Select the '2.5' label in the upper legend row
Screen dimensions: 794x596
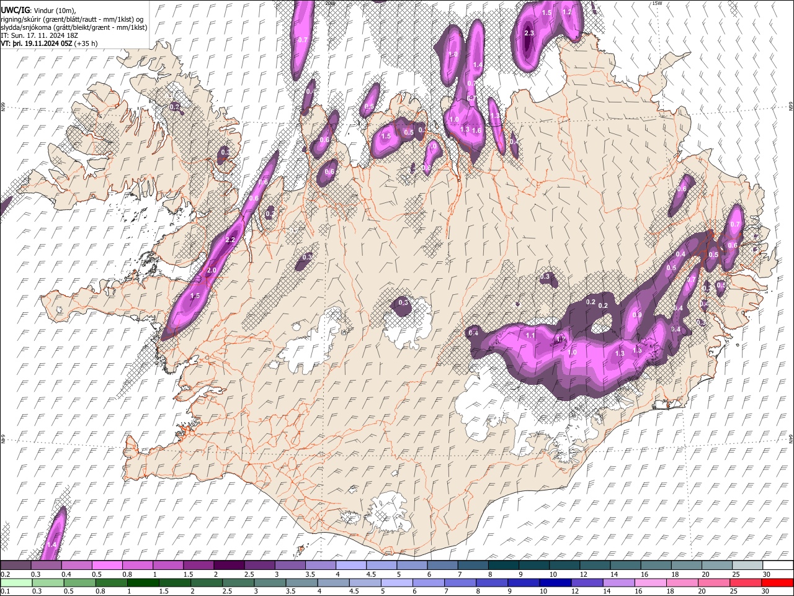[x=249, y=574]
